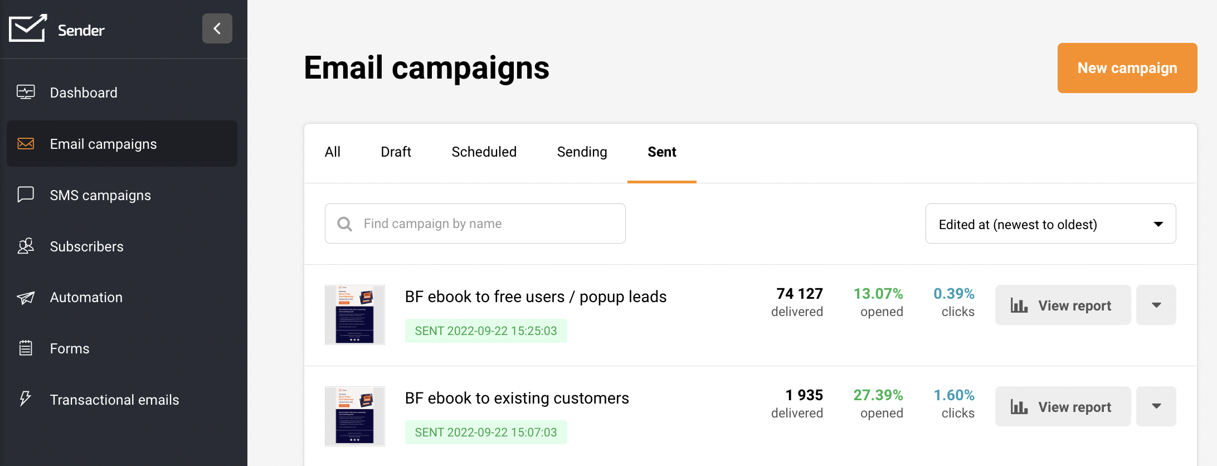The height and width of the screenshot is (466, 1217).
Task: Show the Sending campaigns tab
Action: pyautogui.click(x=582, y=152)
